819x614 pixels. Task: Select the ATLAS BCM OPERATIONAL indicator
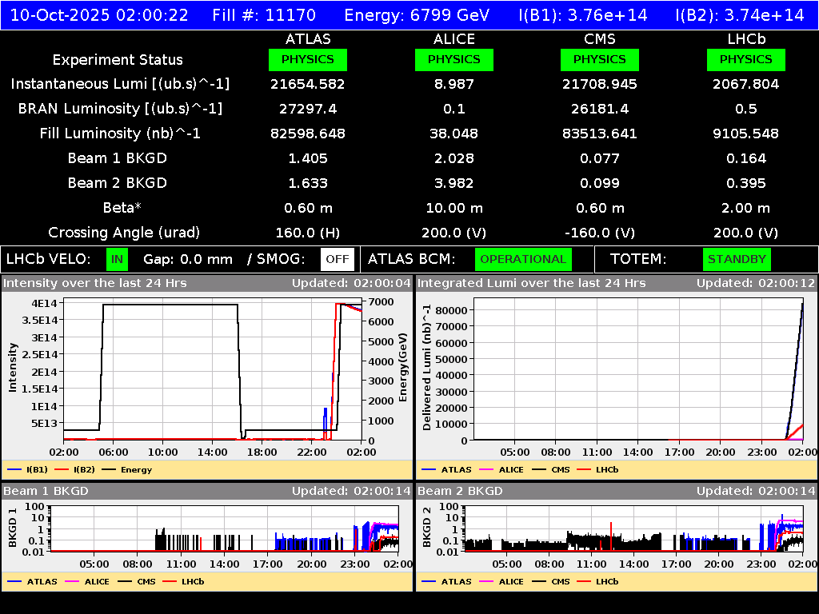tap(523, 259)
